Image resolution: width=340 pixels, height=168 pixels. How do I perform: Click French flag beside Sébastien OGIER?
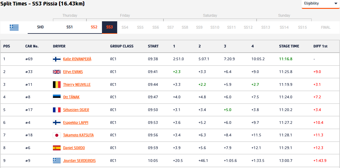point(57,110)
